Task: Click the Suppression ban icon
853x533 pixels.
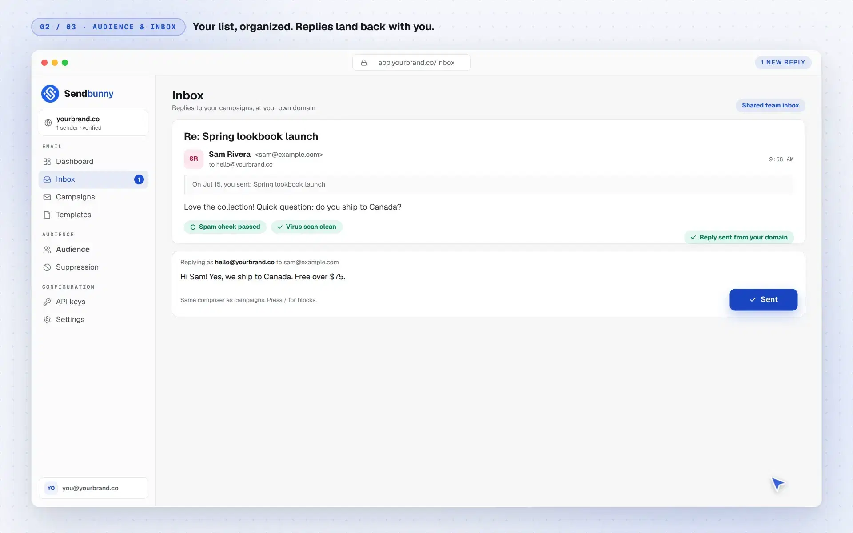Action: (x=47, y=267)
